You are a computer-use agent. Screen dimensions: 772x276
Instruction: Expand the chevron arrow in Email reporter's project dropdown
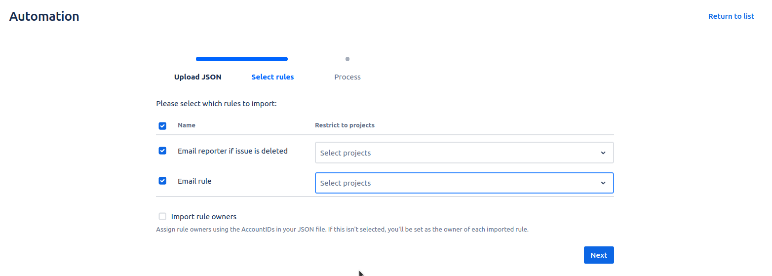tap(603, 153)
